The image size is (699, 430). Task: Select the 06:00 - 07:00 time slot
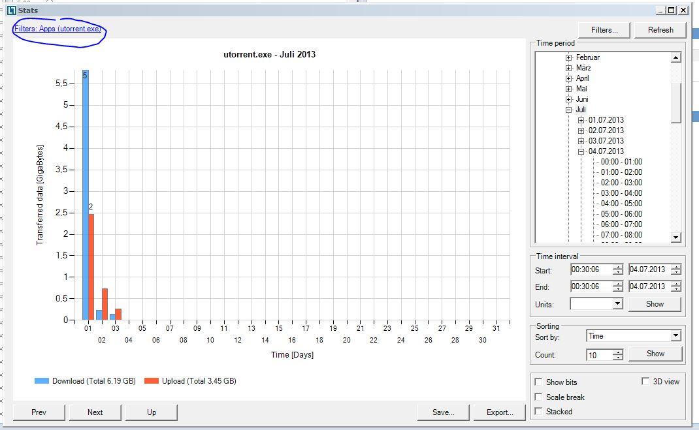pyautogui.click(x=621, y=224)
